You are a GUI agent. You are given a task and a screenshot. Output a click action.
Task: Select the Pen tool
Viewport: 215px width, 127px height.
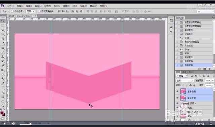(3, 83)
